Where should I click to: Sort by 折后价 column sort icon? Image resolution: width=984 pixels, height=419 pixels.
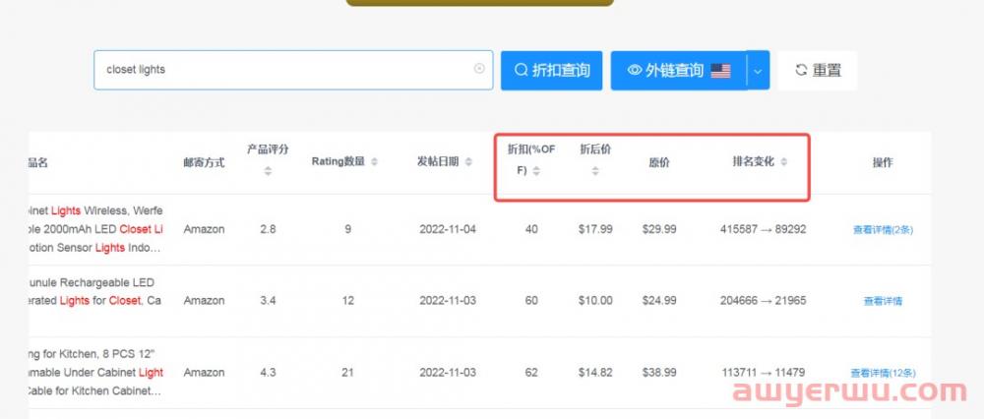click(x=595, y=172)
